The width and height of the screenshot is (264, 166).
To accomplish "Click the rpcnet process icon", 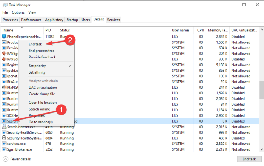I will (4, 76).
